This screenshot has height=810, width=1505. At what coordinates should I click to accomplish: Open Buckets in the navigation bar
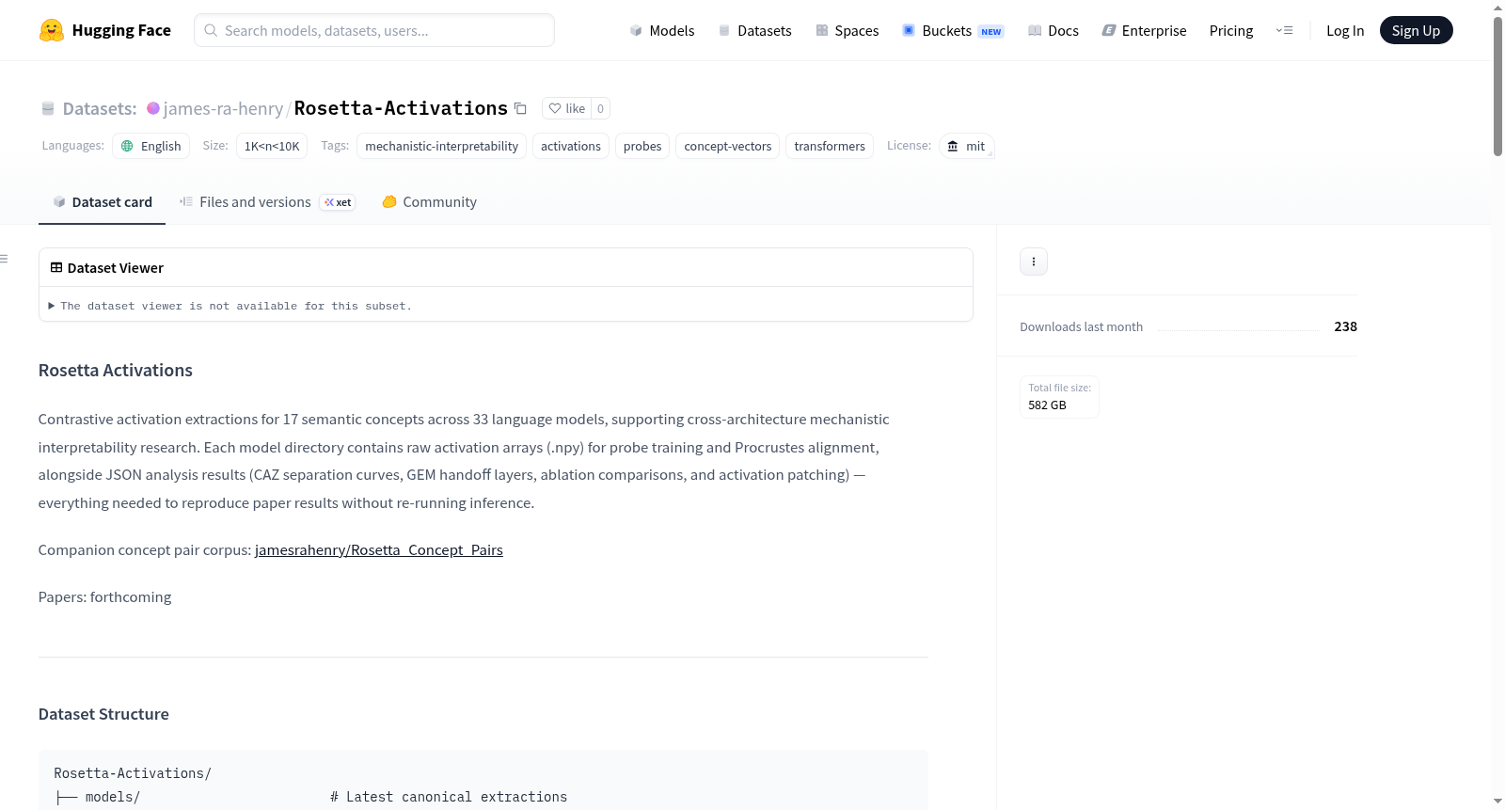click(953, 30)
